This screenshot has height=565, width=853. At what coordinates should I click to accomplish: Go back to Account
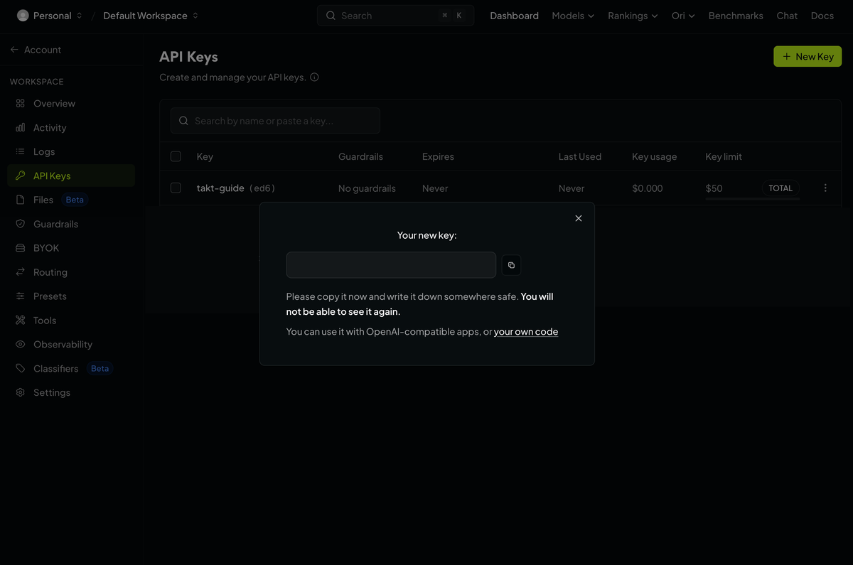pos(36,50)
